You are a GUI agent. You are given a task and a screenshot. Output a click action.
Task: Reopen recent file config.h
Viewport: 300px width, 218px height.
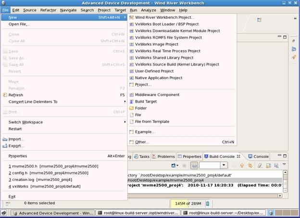coord(64,173)
